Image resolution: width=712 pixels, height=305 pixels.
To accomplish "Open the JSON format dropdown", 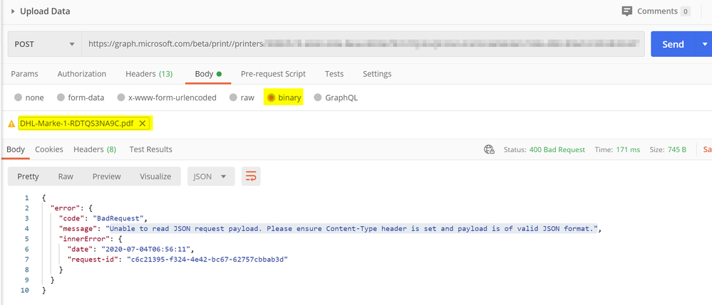I will coord(211,176).
